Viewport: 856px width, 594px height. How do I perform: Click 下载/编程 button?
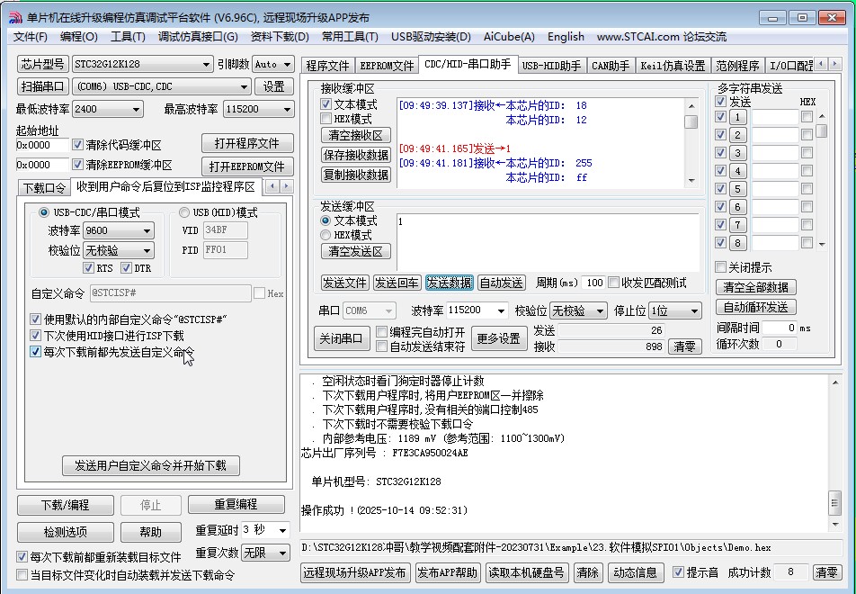pyautogui.click(x=66, y=505)
